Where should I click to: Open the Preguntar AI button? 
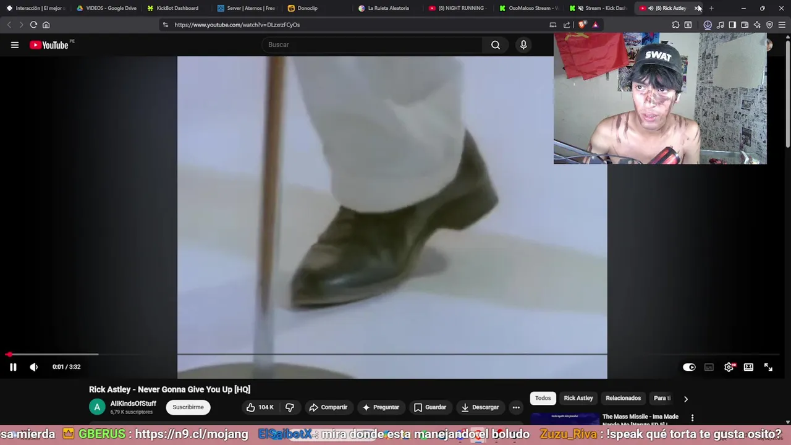point(381,407)
